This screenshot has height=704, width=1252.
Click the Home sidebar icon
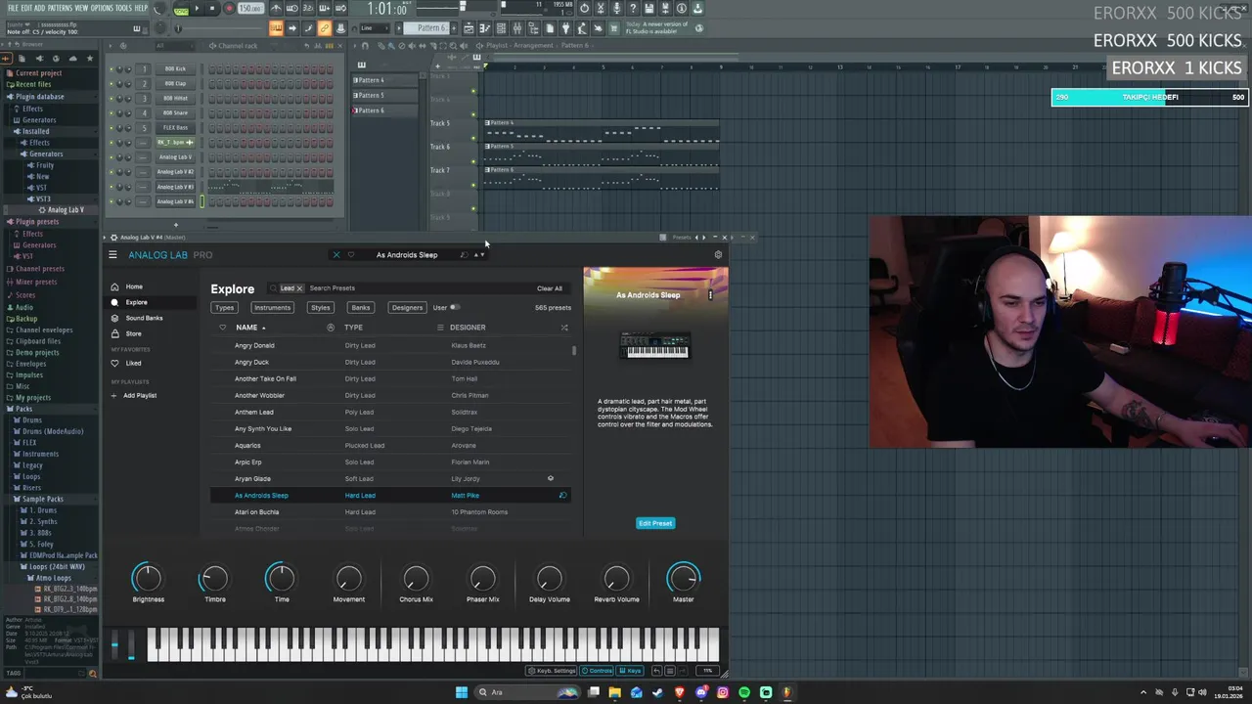click(114, 286)
